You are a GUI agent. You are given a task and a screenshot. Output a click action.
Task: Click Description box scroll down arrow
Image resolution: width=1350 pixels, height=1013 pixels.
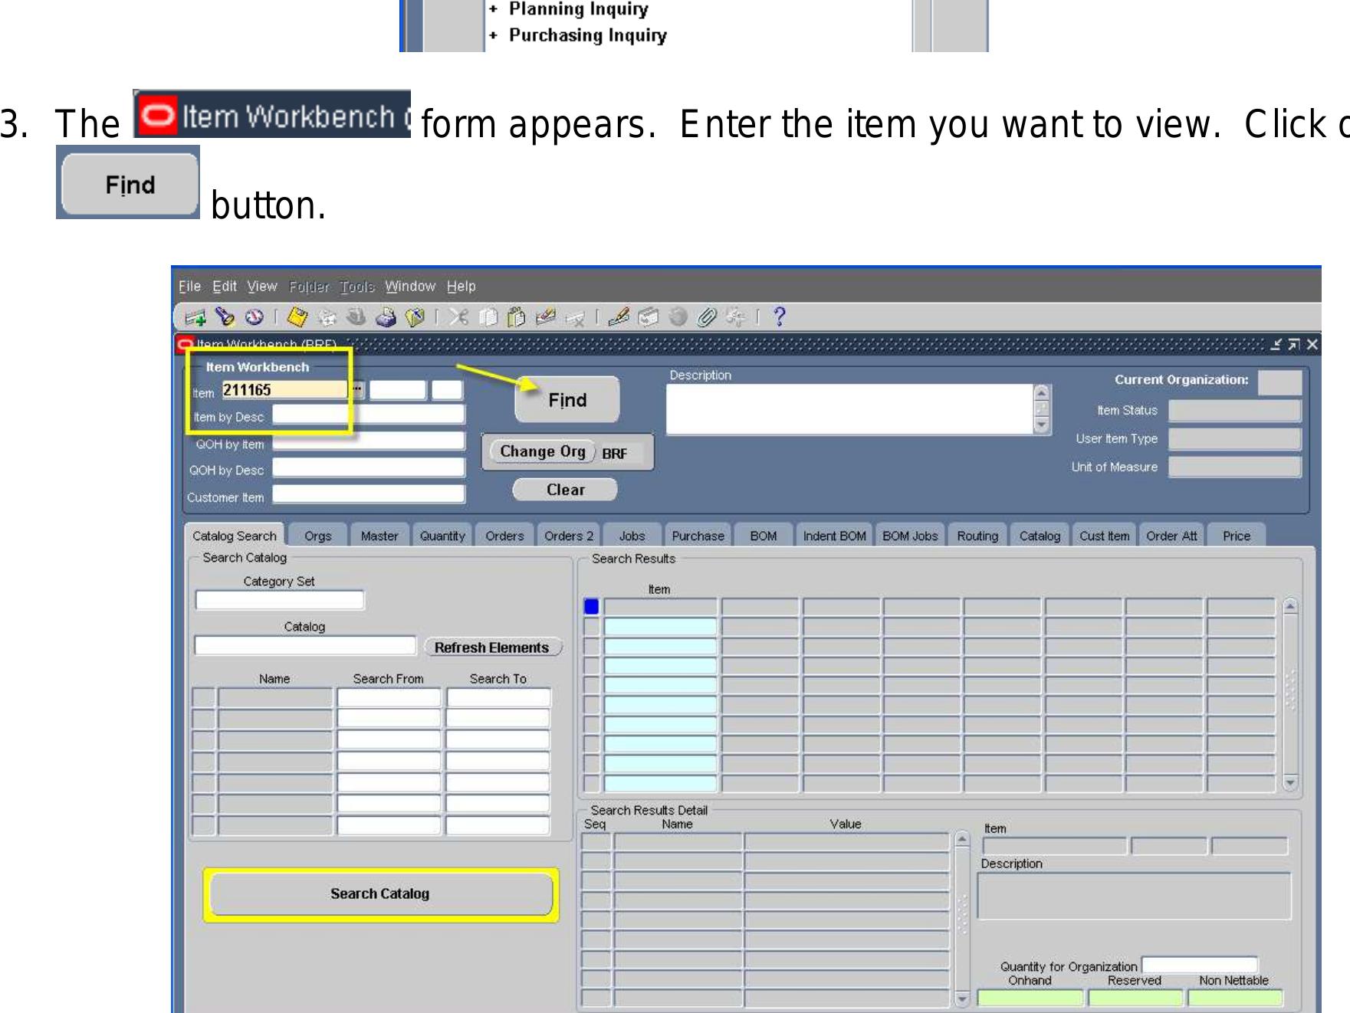[1041, 425]
